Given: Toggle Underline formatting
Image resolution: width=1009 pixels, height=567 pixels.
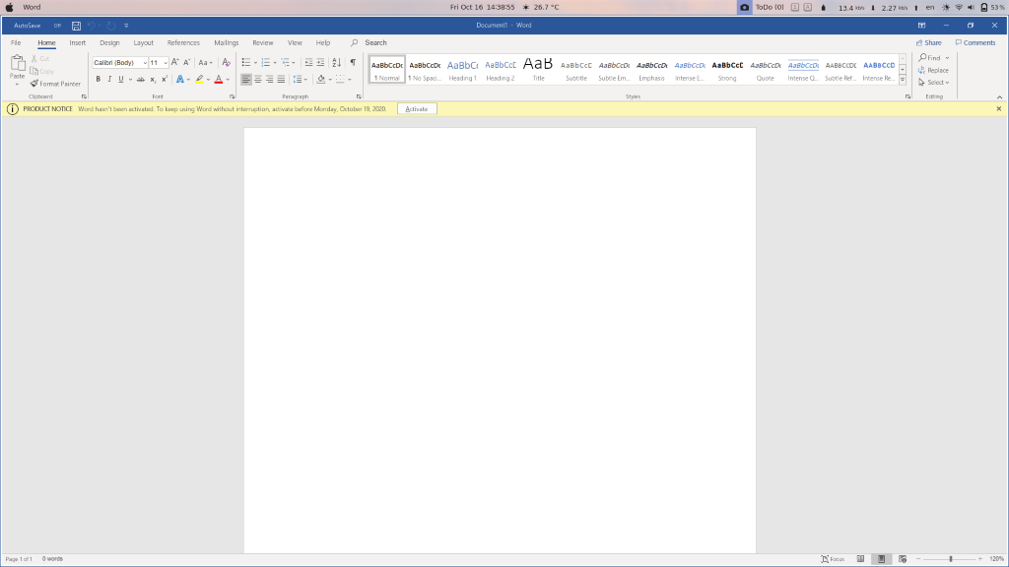Looking at the screenshot, I should point(120,79).
